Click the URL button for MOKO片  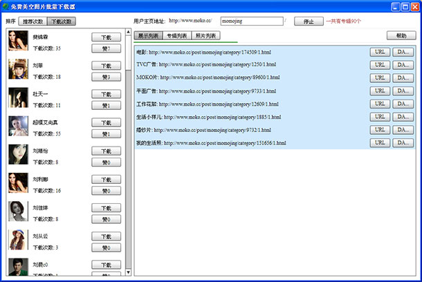(380, 78)
